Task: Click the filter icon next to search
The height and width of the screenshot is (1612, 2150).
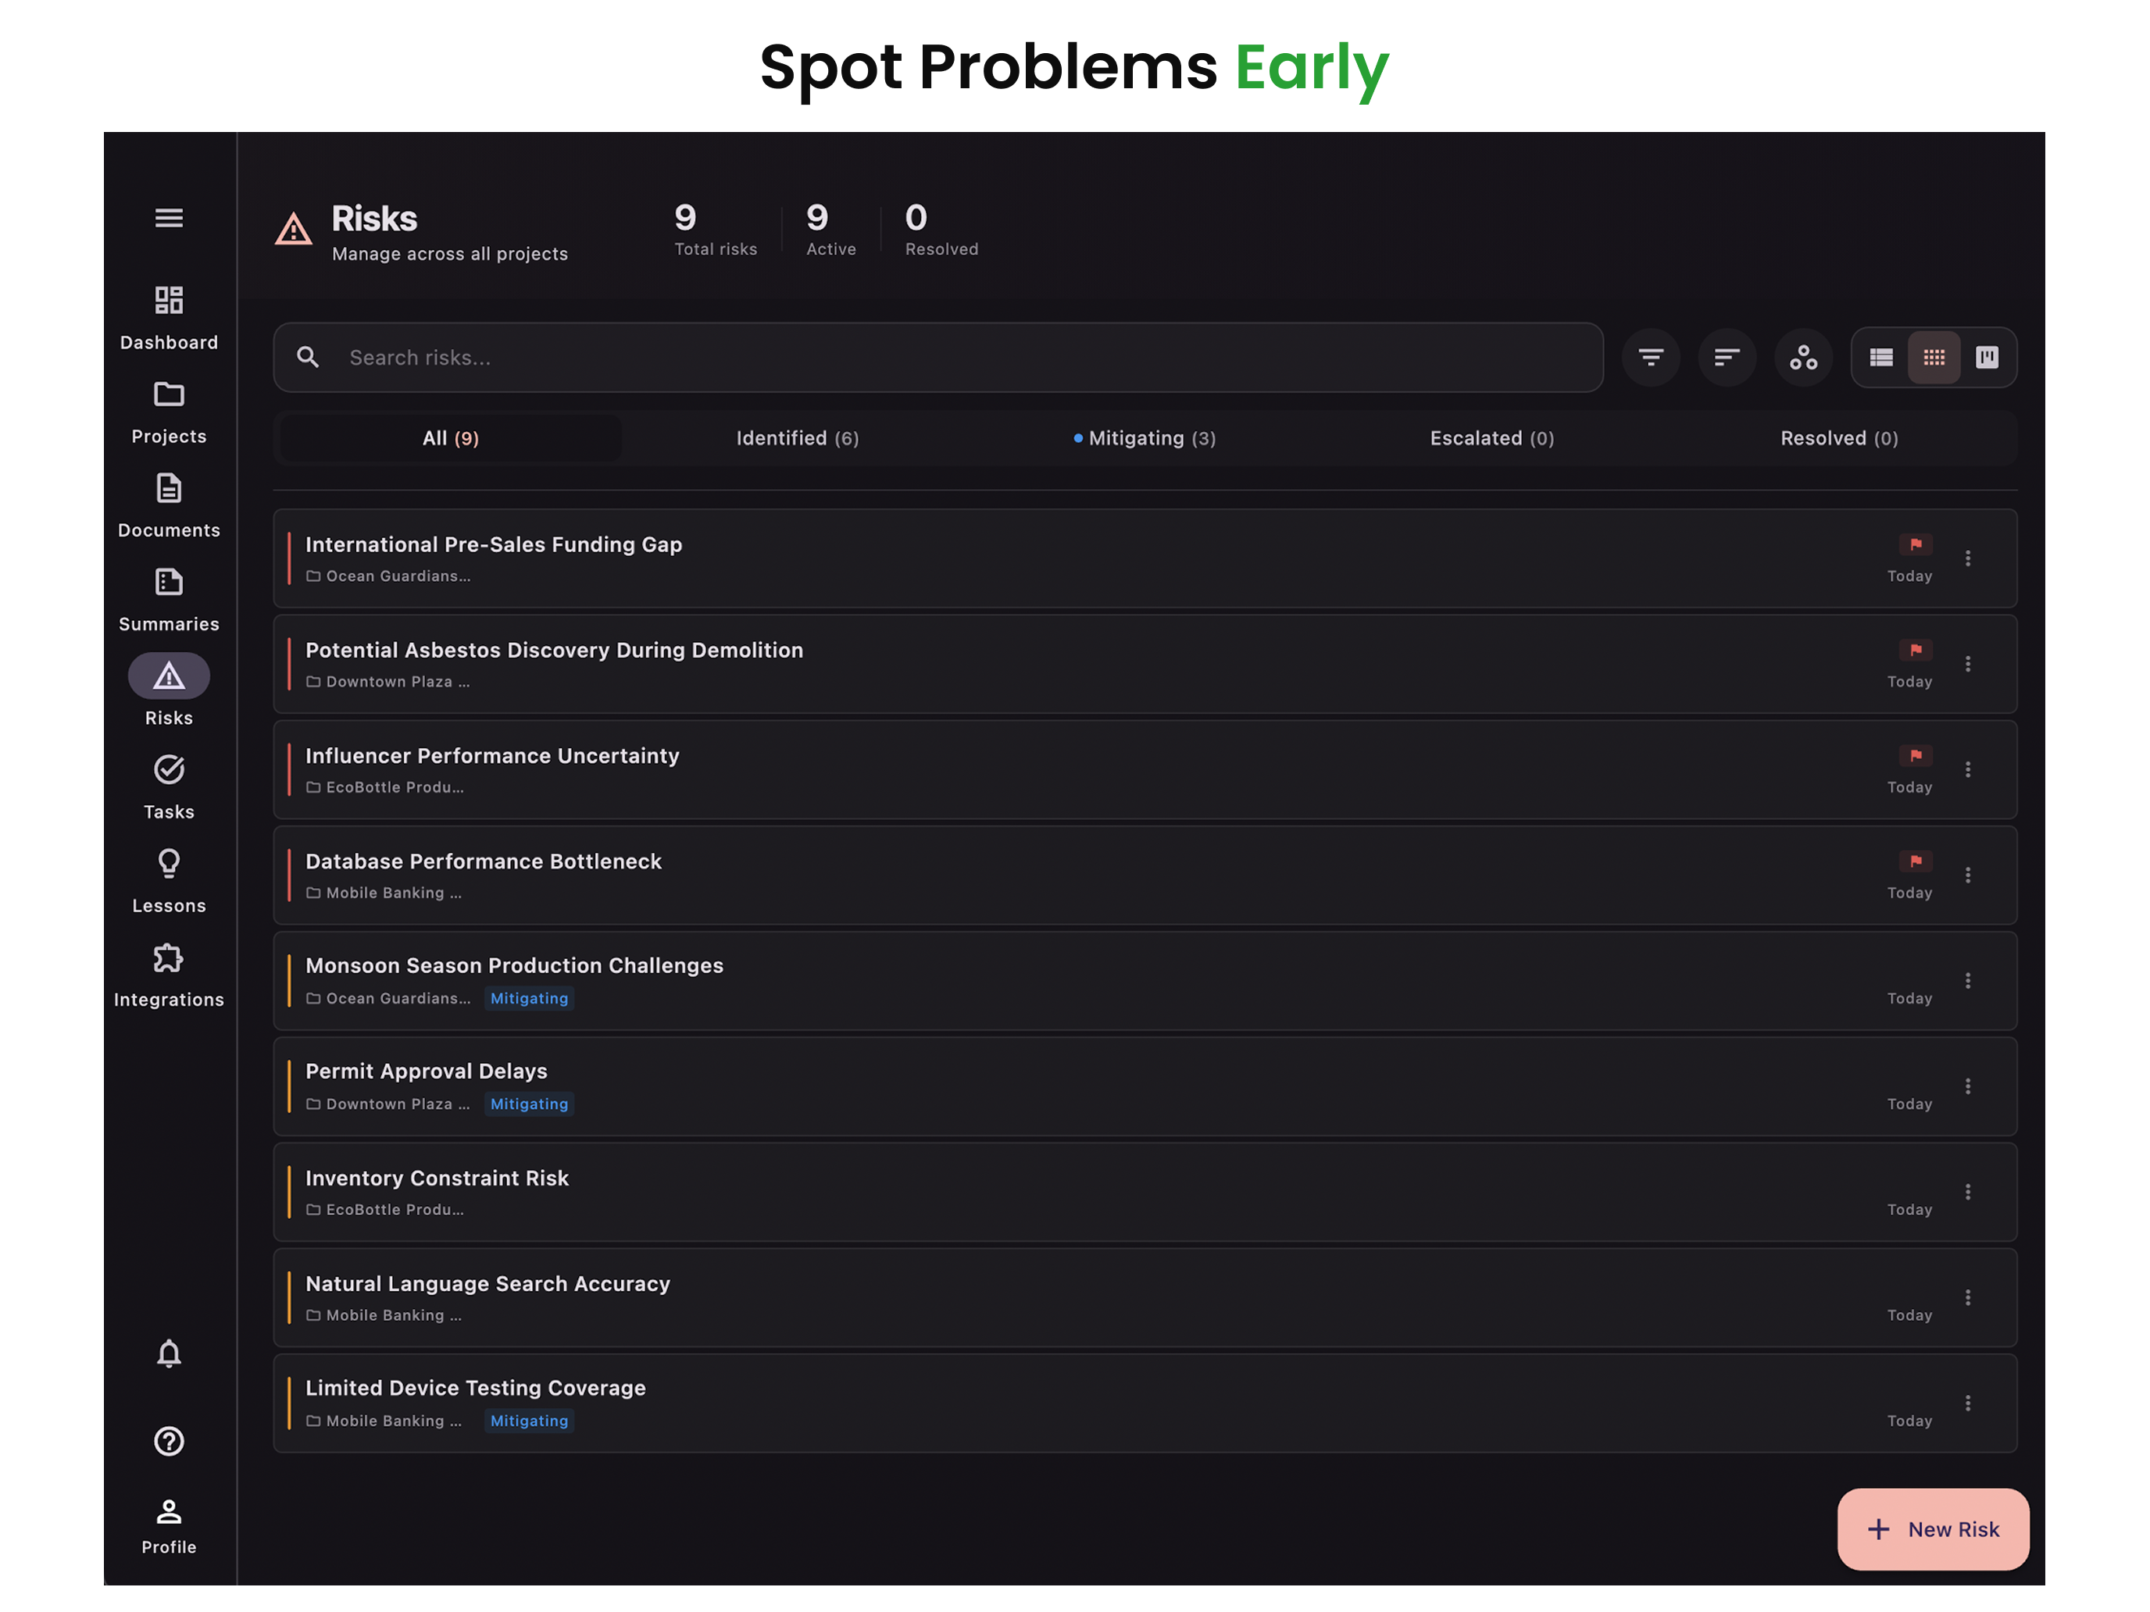Action: tap(1651, 358)
